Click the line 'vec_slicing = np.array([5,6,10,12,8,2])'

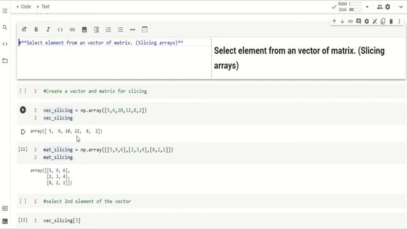pyautogui.click(x=95, y=110)
